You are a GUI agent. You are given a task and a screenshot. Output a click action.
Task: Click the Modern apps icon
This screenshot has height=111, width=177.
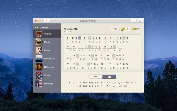click(39, 75)
